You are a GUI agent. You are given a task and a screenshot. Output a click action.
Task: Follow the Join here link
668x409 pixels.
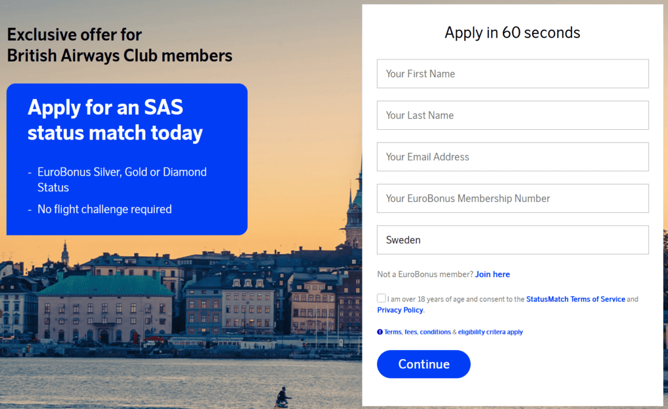pos(492,274)
